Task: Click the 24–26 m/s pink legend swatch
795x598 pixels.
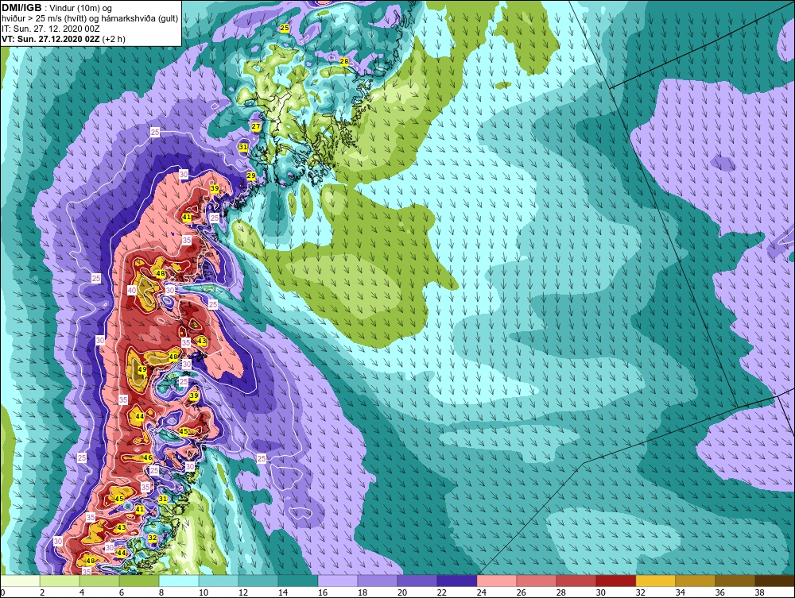Action: point(497,581)
